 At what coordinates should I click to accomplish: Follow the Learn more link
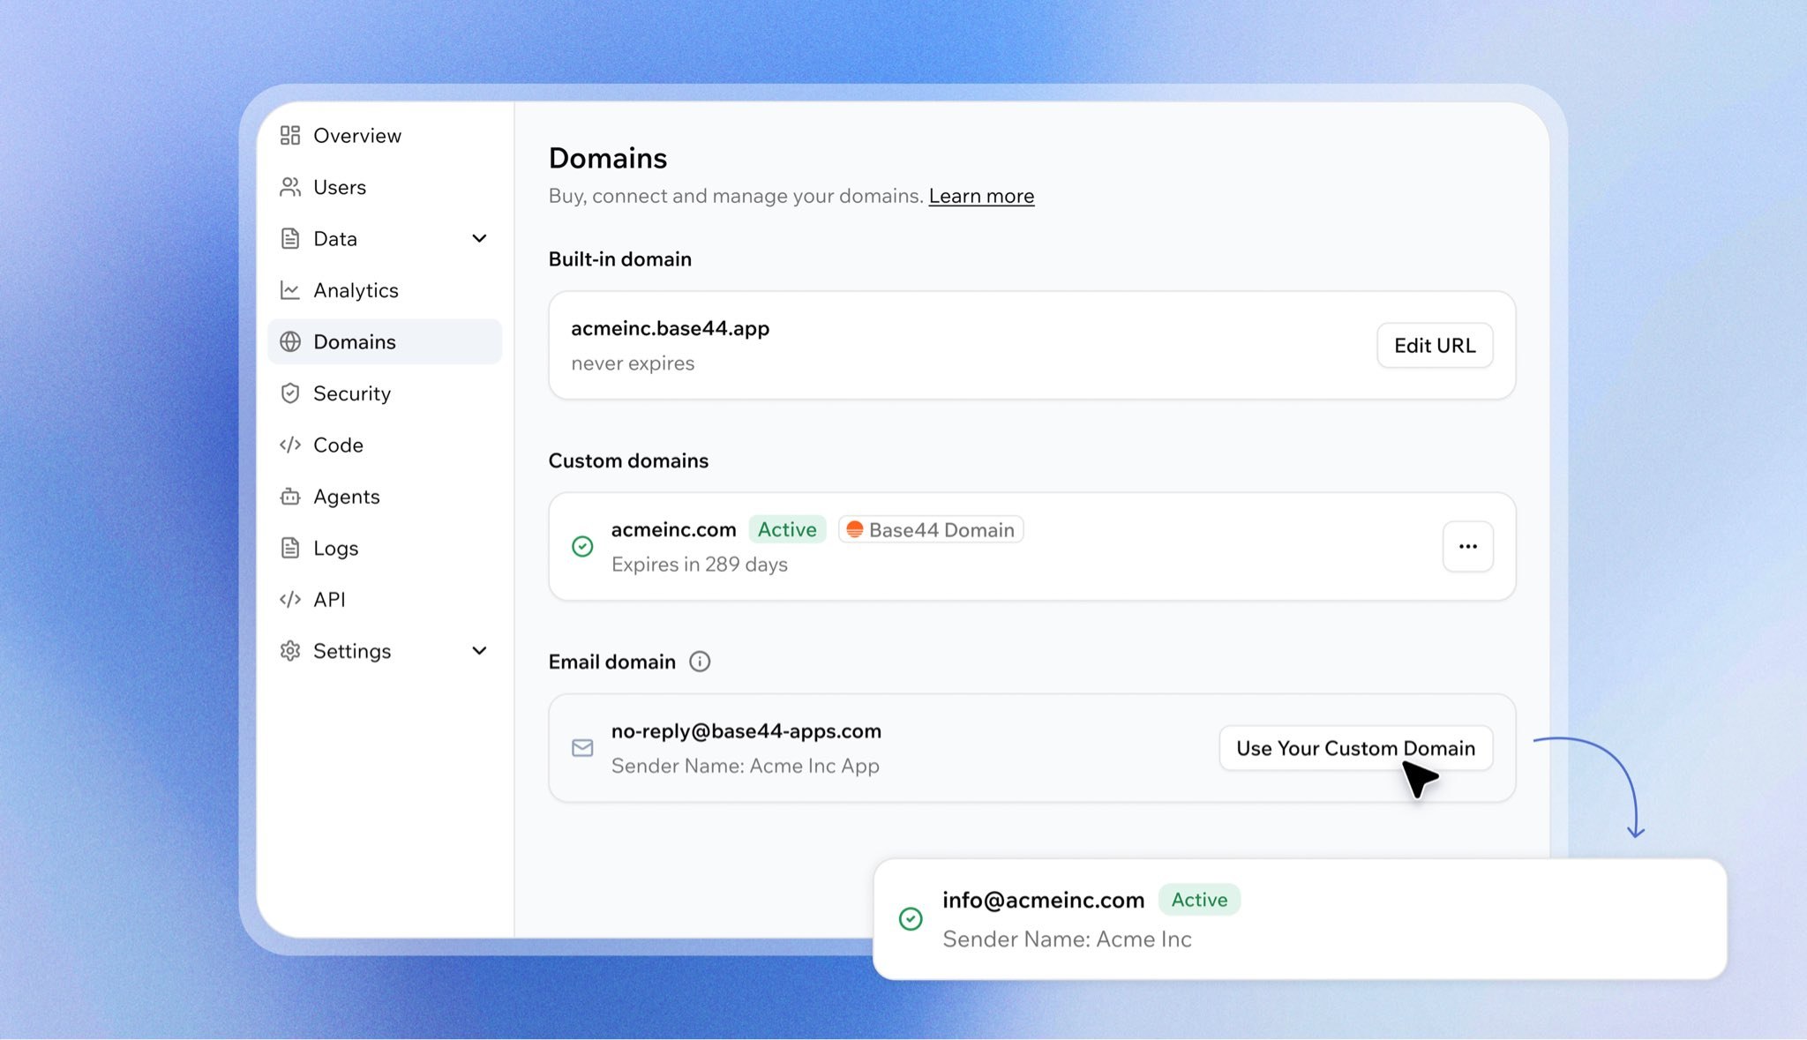(981, 196)
